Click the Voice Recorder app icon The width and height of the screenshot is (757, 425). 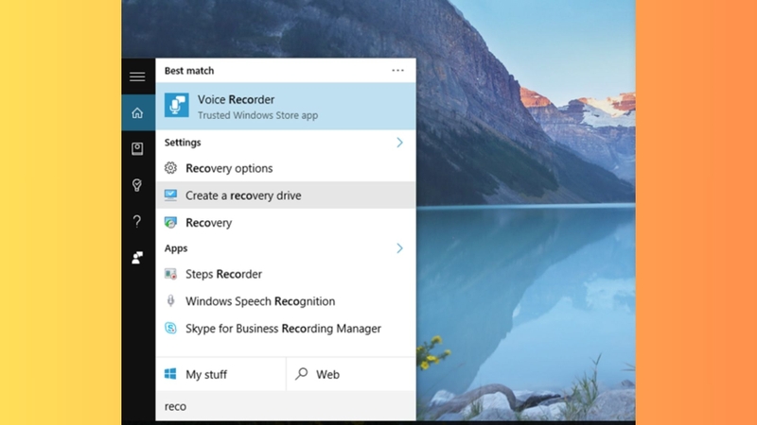point(177,106)
